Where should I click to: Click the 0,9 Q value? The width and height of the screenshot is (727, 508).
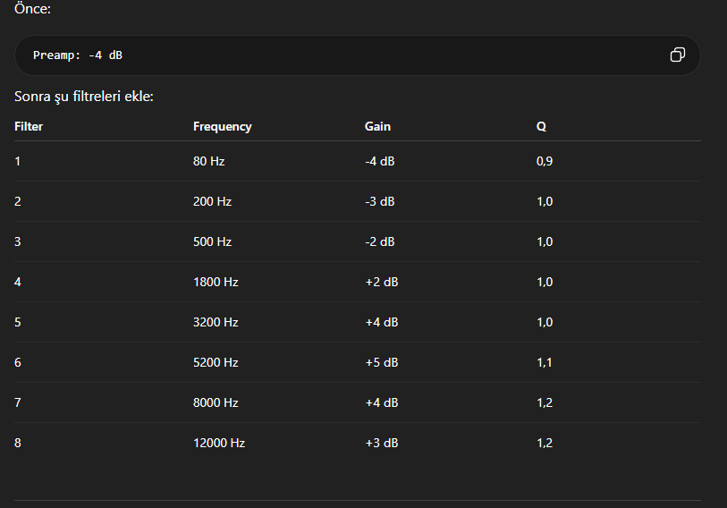[545, 161]
